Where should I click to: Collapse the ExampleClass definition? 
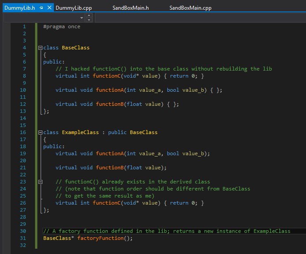[x=40, y=133]
